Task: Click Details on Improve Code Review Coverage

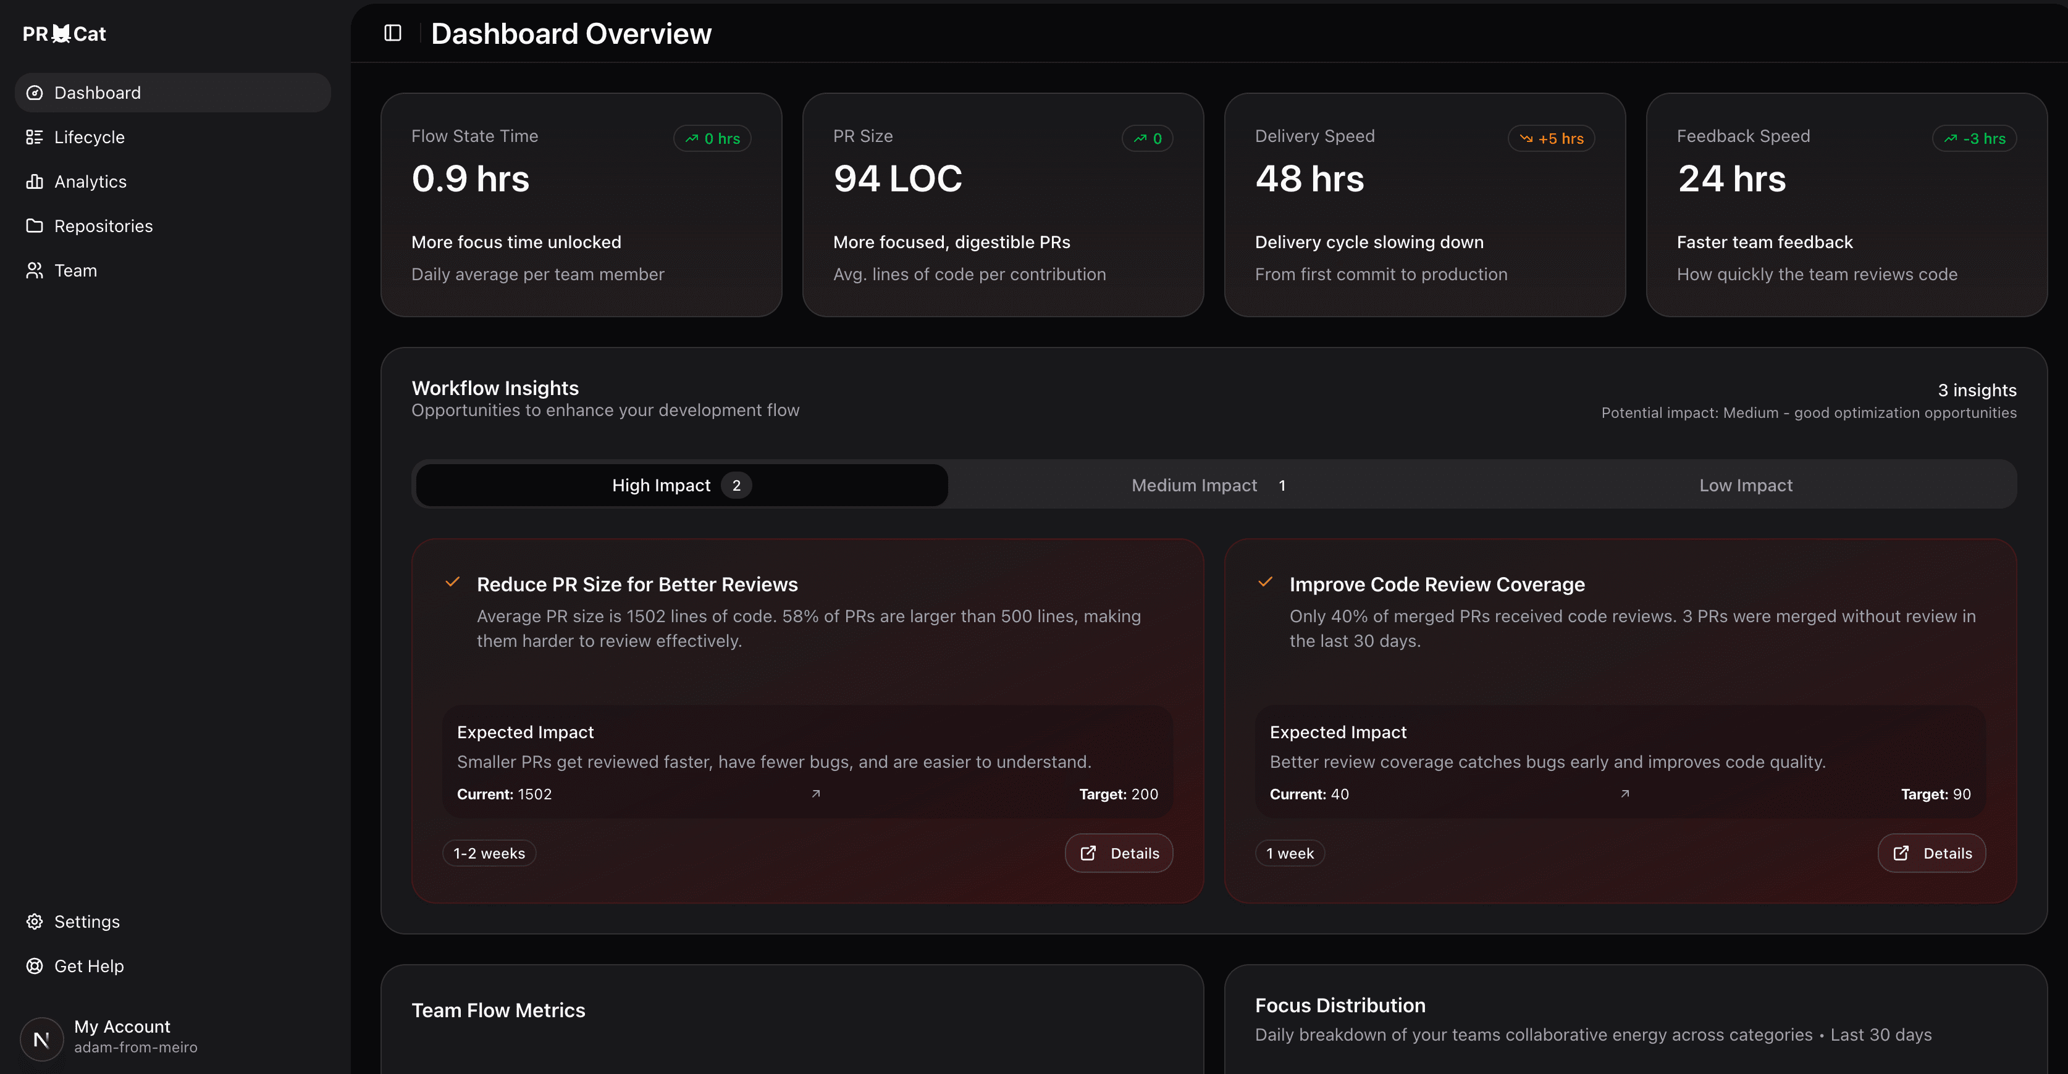Action: click(1931, 852)
